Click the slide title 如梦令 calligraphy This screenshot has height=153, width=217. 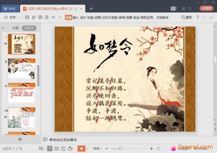[108, 53]
